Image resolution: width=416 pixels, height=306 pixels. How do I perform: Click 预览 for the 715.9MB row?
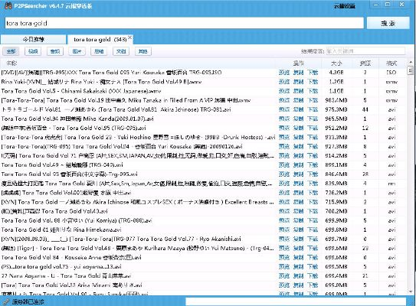pos(284,202)
